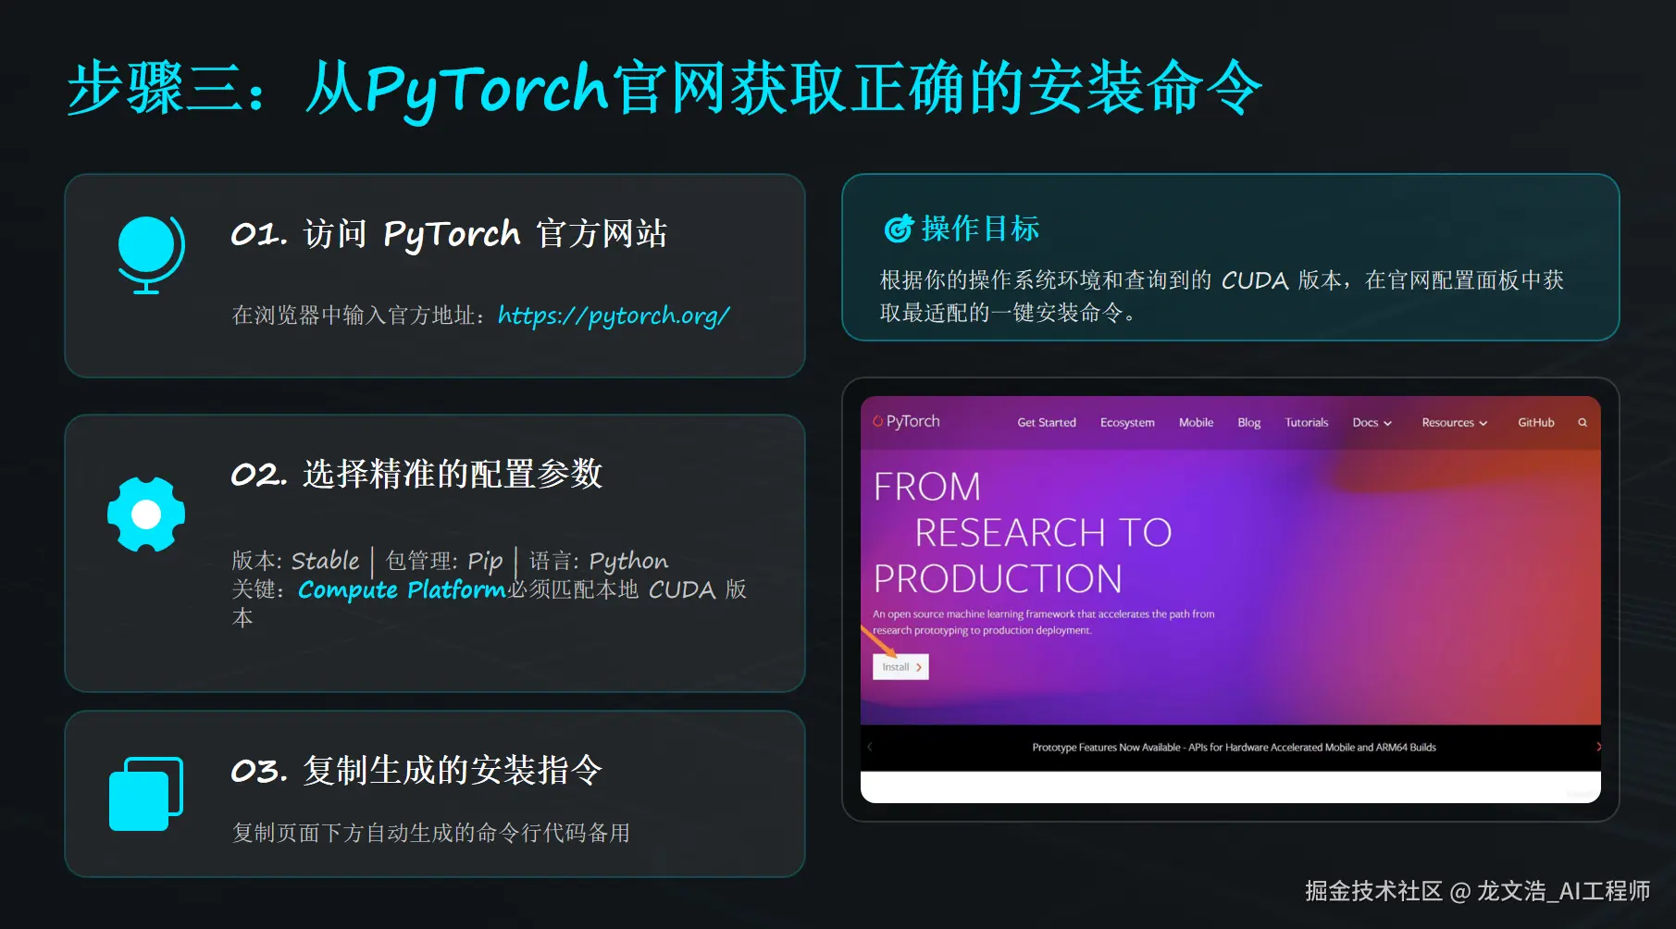This screenshot has height=929, width=1676.
Task: Click the text 版本: Stable
Action: tap(295, 561)
